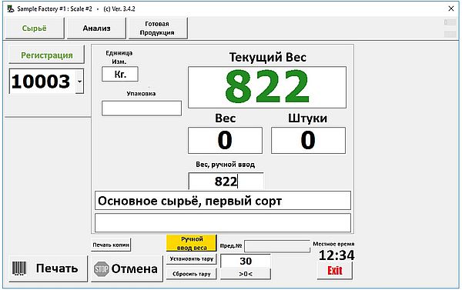This screenshot has height=290, width=462.
Task: Click the Печать копии button
Action: (x=111, y=245)
